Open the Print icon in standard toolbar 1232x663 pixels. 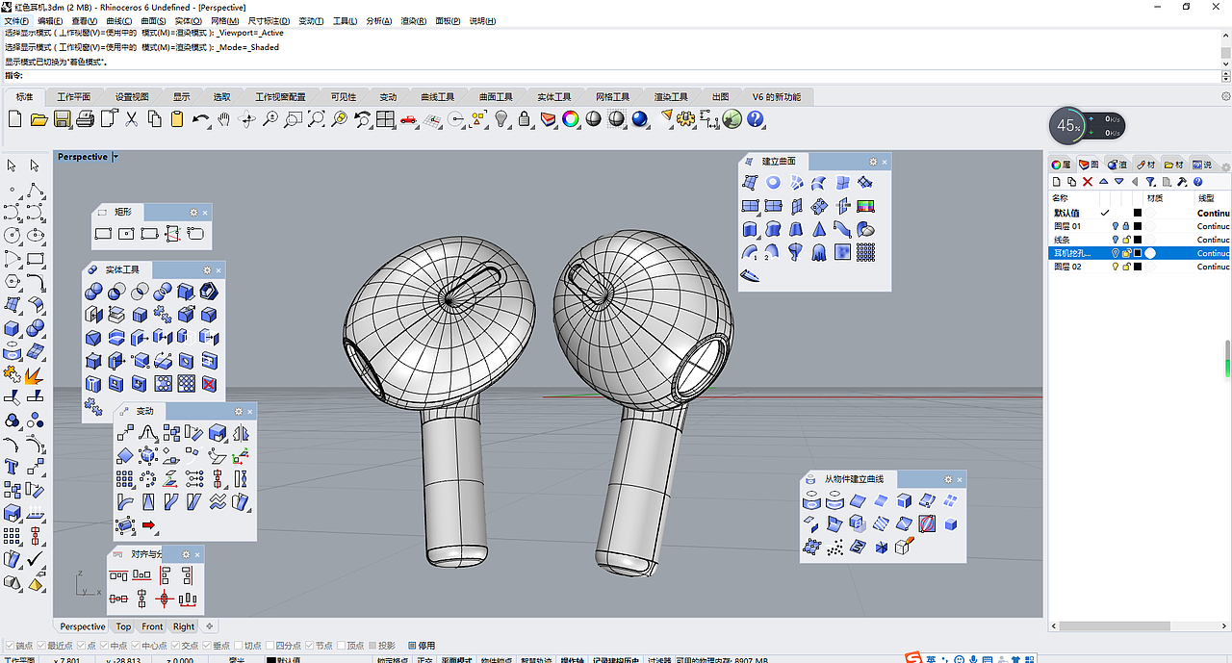85,118
